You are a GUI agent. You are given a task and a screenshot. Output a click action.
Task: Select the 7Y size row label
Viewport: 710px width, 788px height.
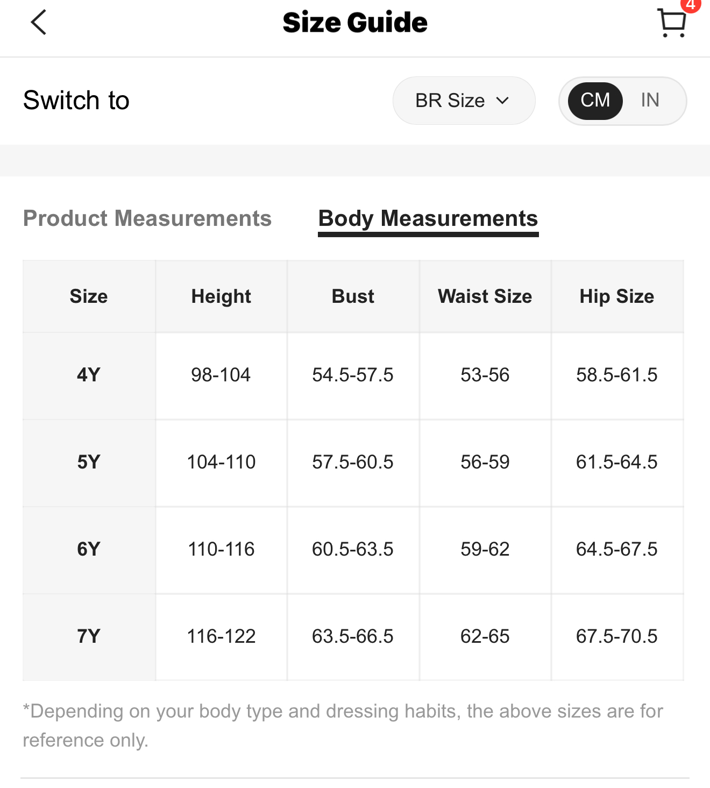[89, 636]
